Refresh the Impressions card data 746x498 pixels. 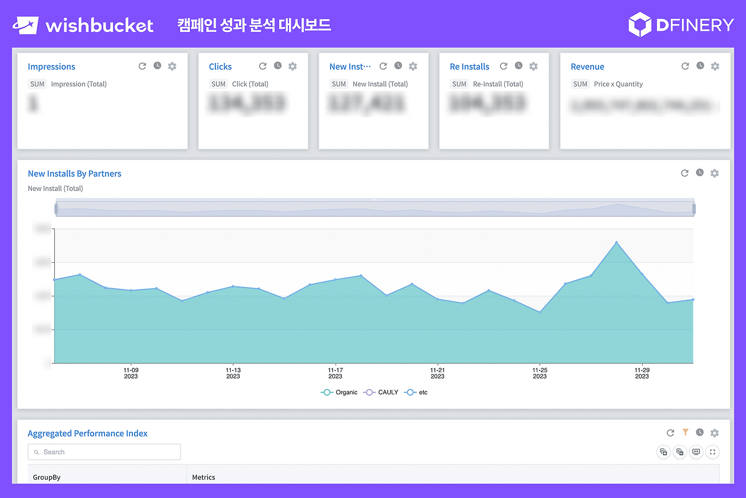click(142, 66)
